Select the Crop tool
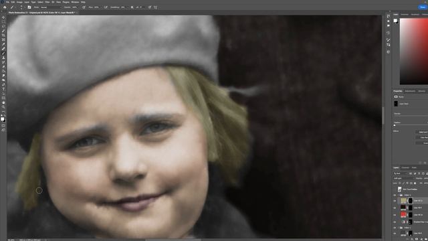Screen dimensions: 428x241 click(x=3, y=35)
